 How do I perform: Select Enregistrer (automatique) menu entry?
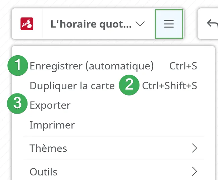(x=113, y=66)
